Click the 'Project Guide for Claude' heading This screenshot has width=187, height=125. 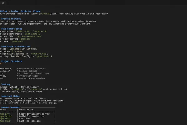tap(26, 11)
